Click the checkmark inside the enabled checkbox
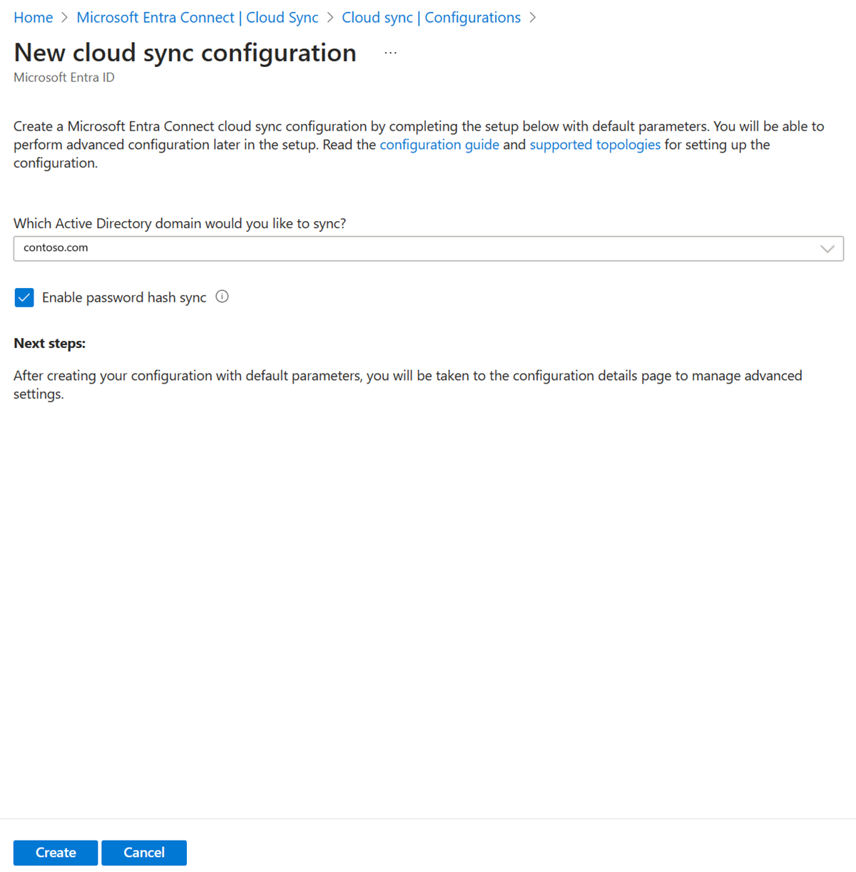856x872 pixels. coord(24,297)
